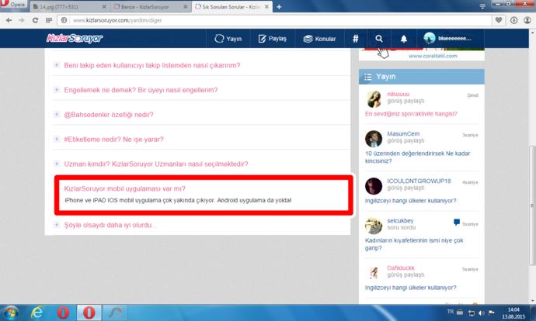The width and height of the screenshot is (536, 321).
Task: Open first Opera taskbar icon
Action: click(x=63, y=312)
